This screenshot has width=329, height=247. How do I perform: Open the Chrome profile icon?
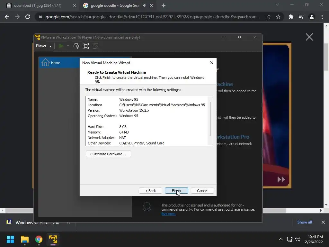click(x=312, y=17)
